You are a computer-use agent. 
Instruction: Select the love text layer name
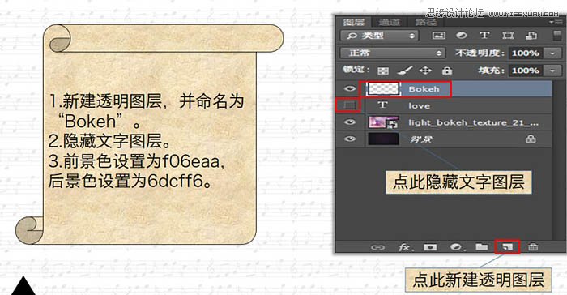(x=419, y=106)
